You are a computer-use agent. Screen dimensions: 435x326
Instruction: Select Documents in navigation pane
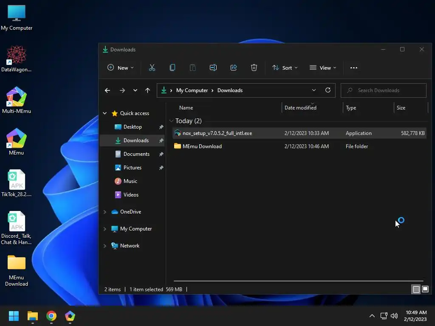tap(133, 154)
